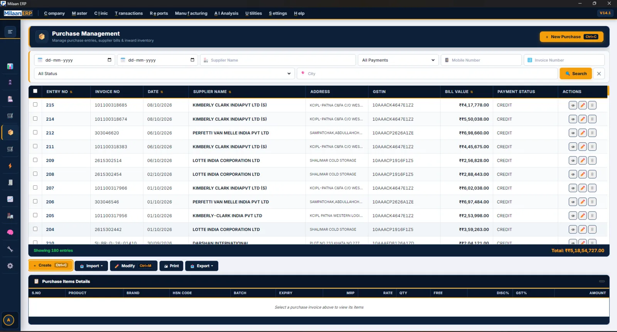Clear filters with the X button

599,73
